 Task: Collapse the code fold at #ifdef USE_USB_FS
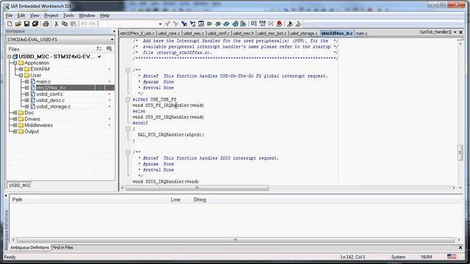click(x=128, y=100)
